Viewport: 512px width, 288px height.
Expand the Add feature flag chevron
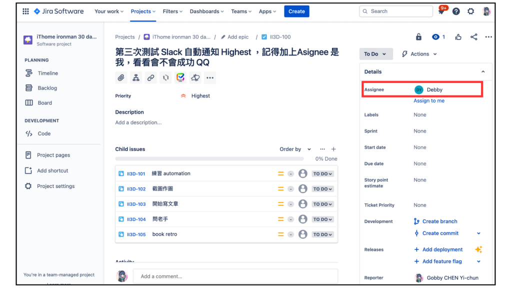click(x=478, y=261)
